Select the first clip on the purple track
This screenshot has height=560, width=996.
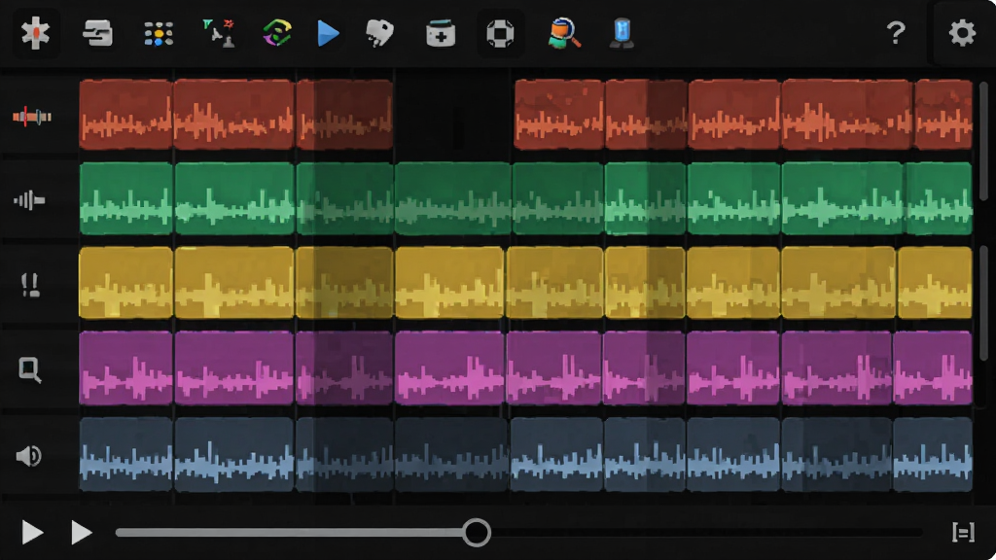[125, 367]
